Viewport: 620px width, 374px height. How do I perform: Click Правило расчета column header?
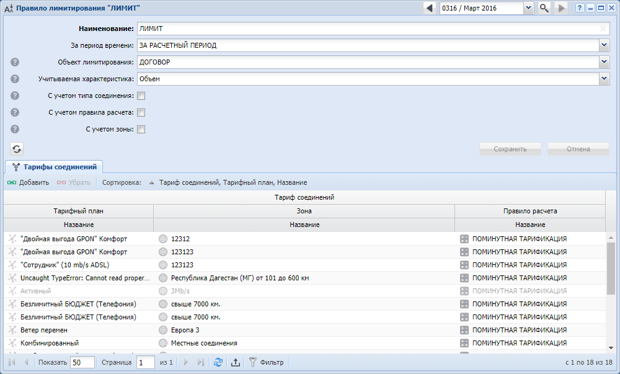pyautogui.click(x=530, y=211)
